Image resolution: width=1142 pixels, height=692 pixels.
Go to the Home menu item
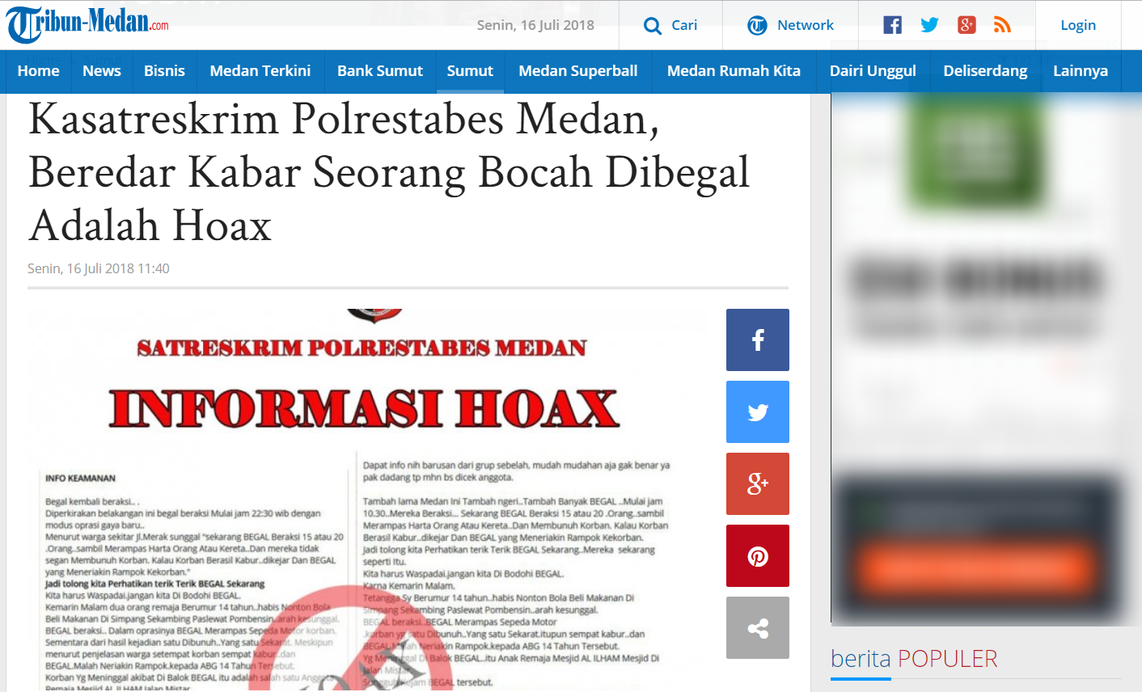point(38,71)
